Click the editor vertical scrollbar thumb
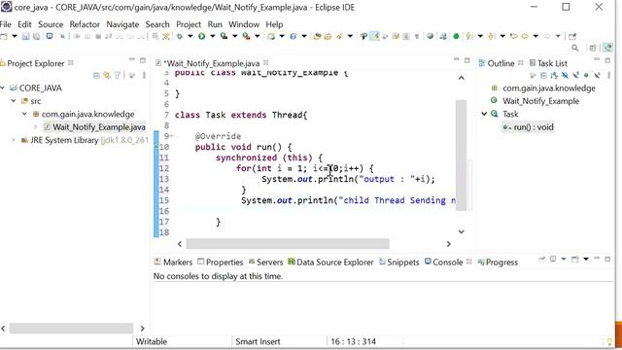 (461, 156)
